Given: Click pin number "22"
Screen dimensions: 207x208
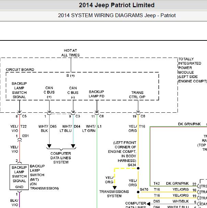Looking at the screenshot, I should [194, 184].
